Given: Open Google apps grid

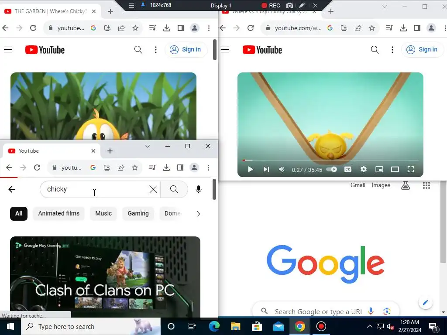Looking at the screenshot, I should pyautogui.click(x=426, y=185).
